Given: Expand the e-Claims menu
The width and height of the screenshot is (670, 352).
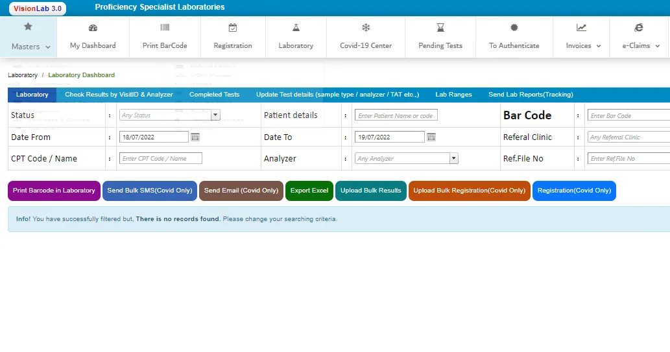Looking at the screenshot, I should click(641, 45).
